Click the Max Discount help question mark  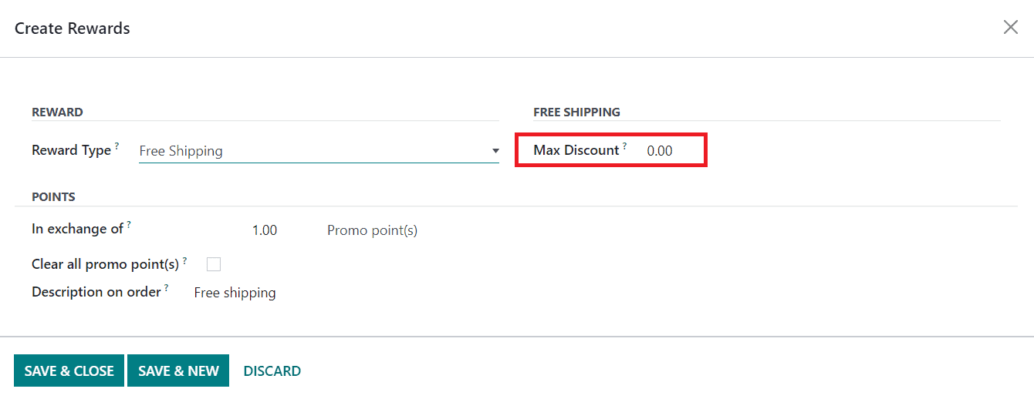625,146
